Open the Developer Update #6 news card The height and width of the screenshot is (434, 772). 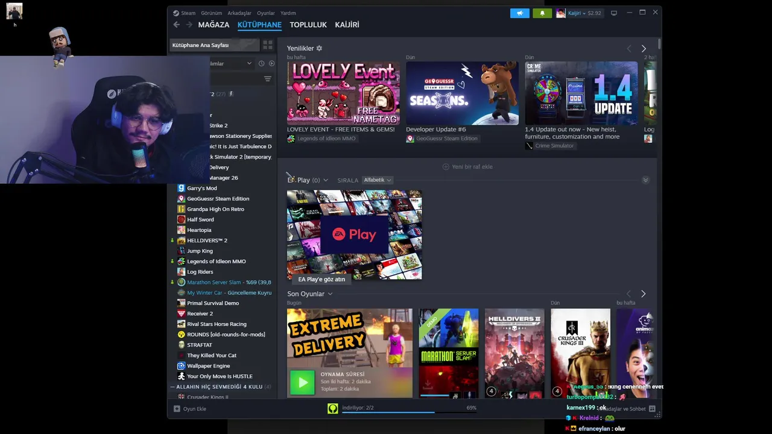(x=462, y=93)
